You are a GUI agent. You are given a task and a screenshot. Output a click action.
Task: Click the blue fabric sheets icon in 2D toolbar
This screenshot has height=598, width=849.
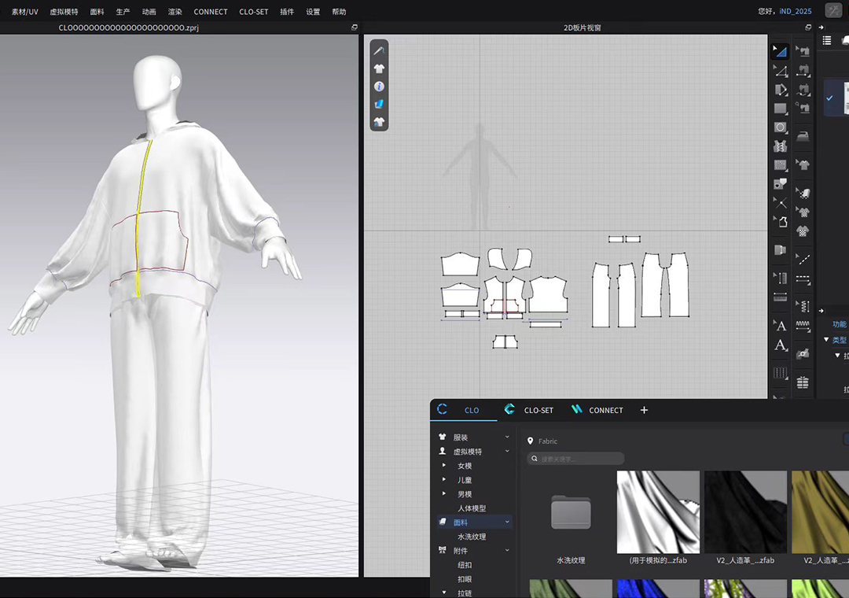379,104
